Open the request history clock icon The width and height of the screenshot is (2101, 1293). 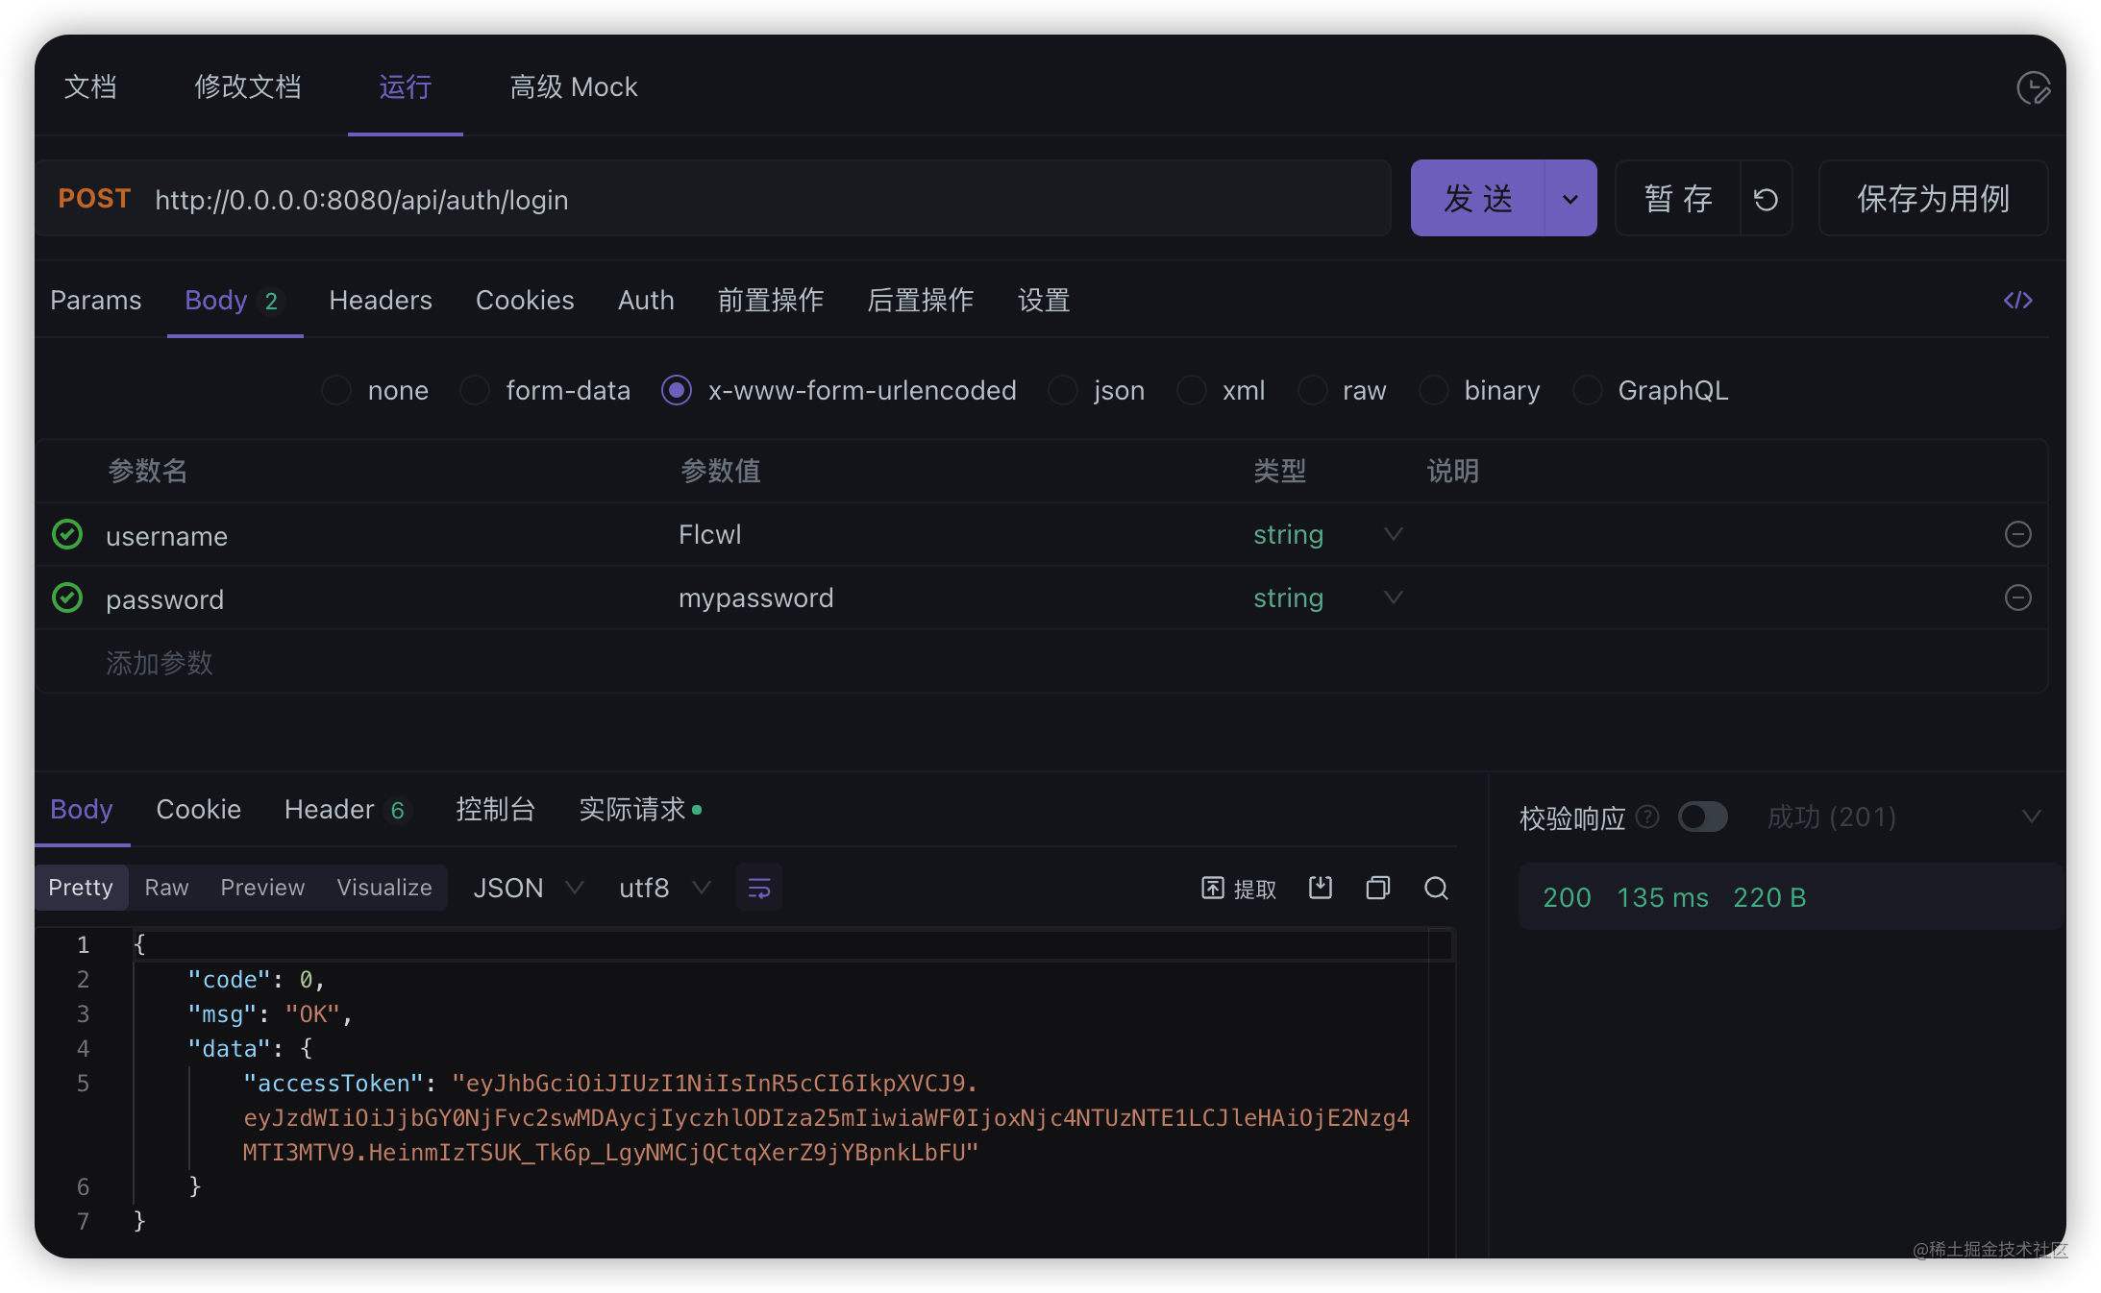(x=2035, y=87)
